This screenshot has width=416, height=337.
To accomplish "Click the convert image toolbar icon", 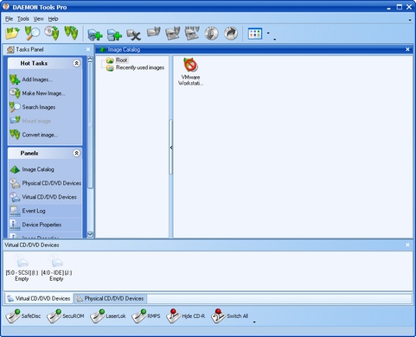I will coord(71,33).
